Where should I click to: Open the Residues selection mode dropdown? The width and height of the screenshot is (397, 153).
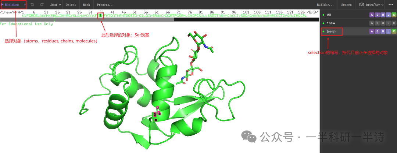[x=14, y=4]
